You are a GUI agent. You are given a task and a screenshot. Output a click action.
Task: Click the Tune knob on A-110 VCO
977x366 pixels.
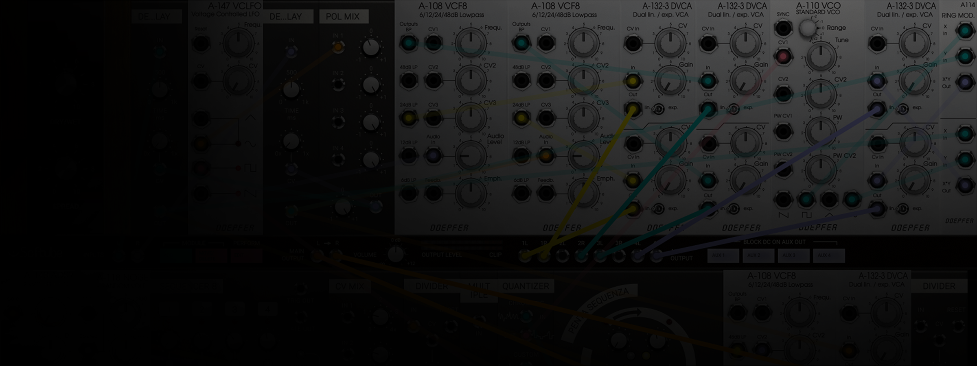point(820,57)
